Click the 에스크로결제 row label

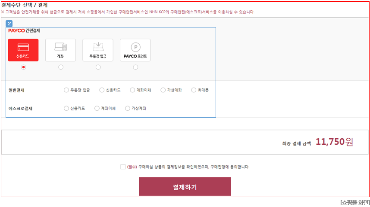pos(20,109)
